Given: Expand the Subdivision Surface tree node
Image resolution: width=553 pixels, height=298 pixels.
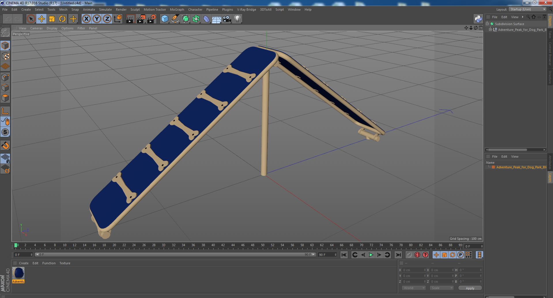Looking at the screenshot, I should 487,24.
